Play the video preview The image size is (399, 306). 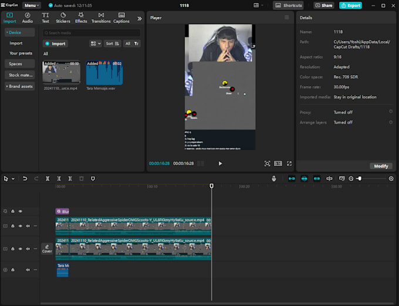coord(221,164)
